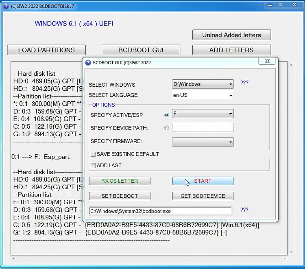Close the BCDBOOTDISKv7 main window

pyautogui.click(x=294, y=5)
